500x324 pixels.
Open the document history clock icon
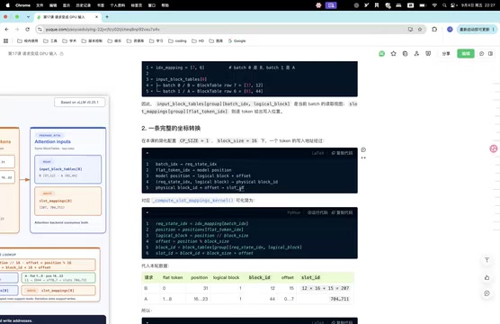(x=481, y=54)
